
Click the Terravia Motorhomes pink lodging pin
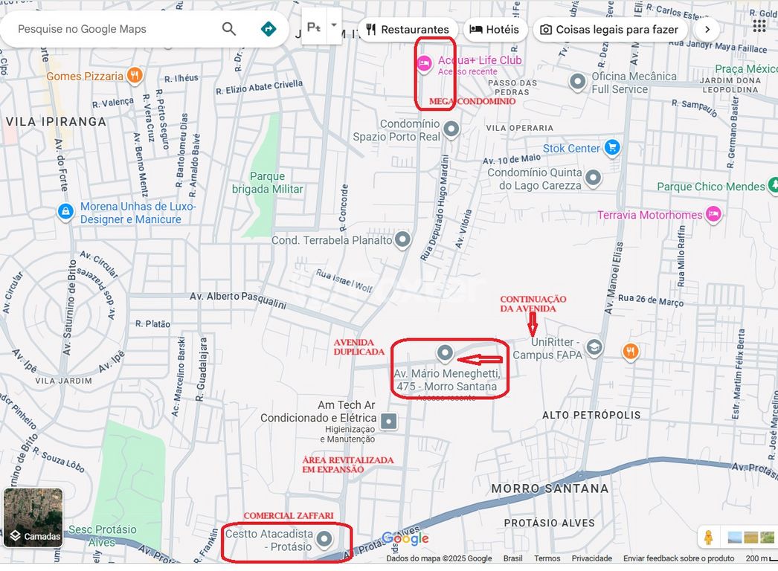tap(713, 214)
